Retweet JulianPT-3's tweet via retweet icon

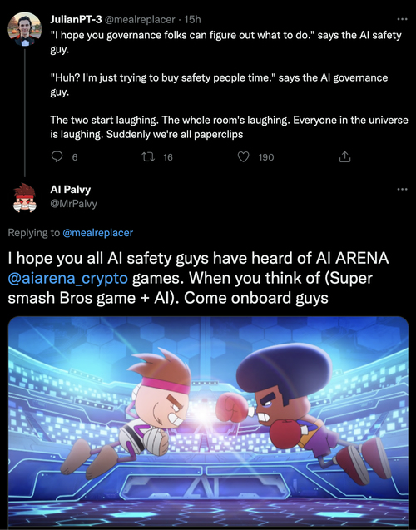[148, 156]
